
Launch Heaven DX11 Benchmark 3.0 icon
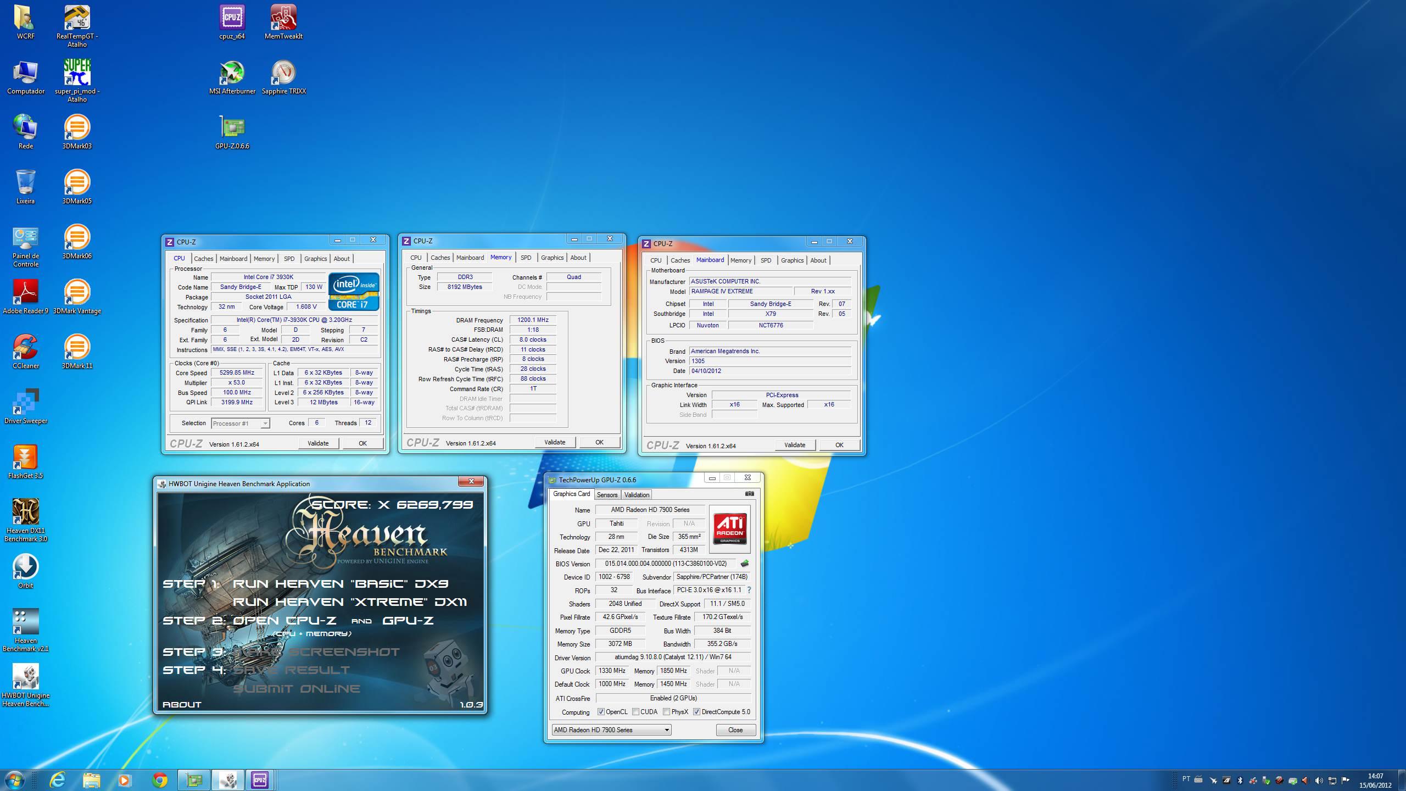click(25, 520)
